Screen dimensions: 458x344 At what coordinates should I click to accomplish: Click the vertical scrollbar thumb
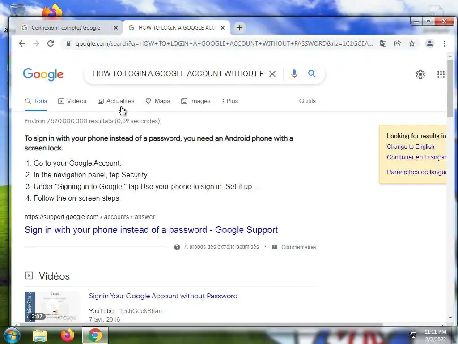[450, 88]
